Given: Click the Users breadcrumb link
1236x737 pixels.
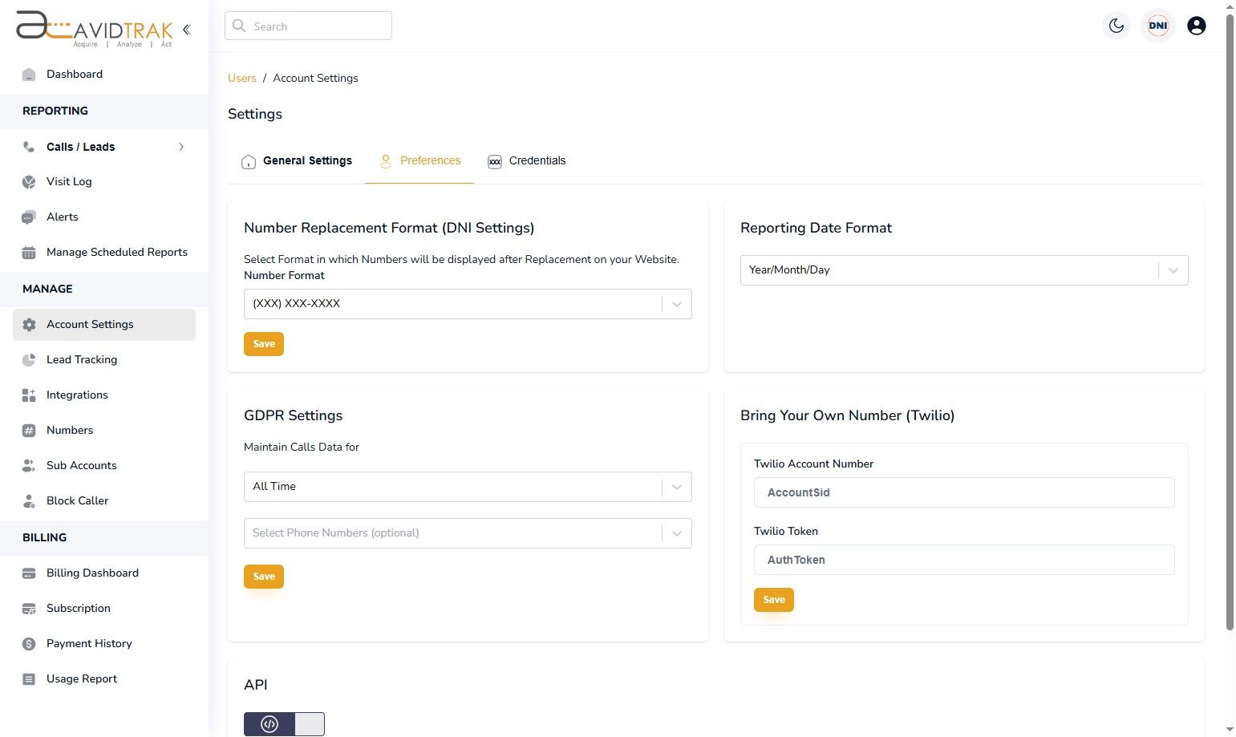Looking at the screenshot, I should (241, 78).
